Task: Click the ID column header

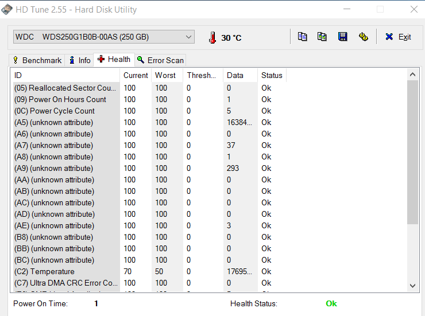Action: 65,75
